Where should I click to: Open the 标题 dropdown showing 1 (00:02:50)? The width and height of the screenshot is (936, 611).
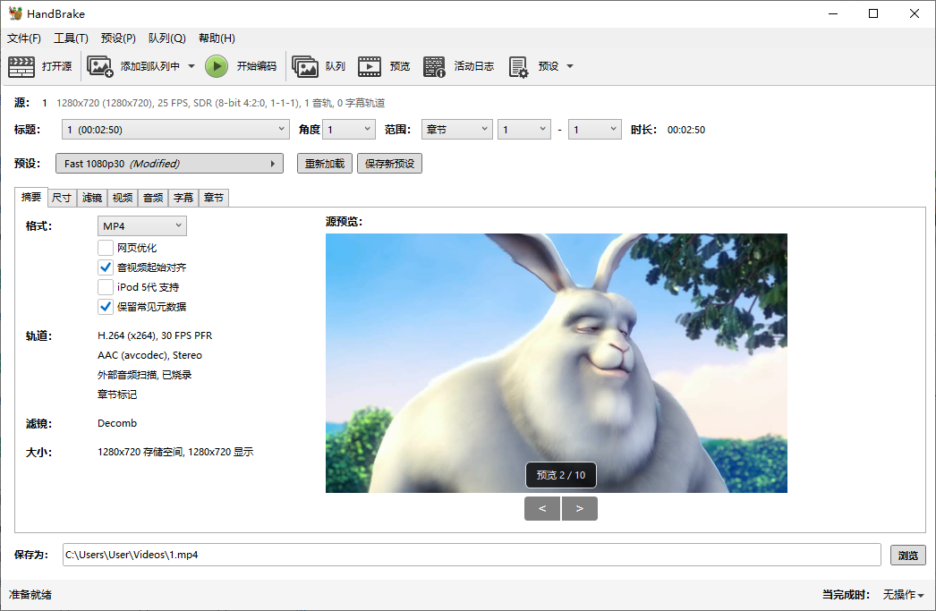click(176, 130)
